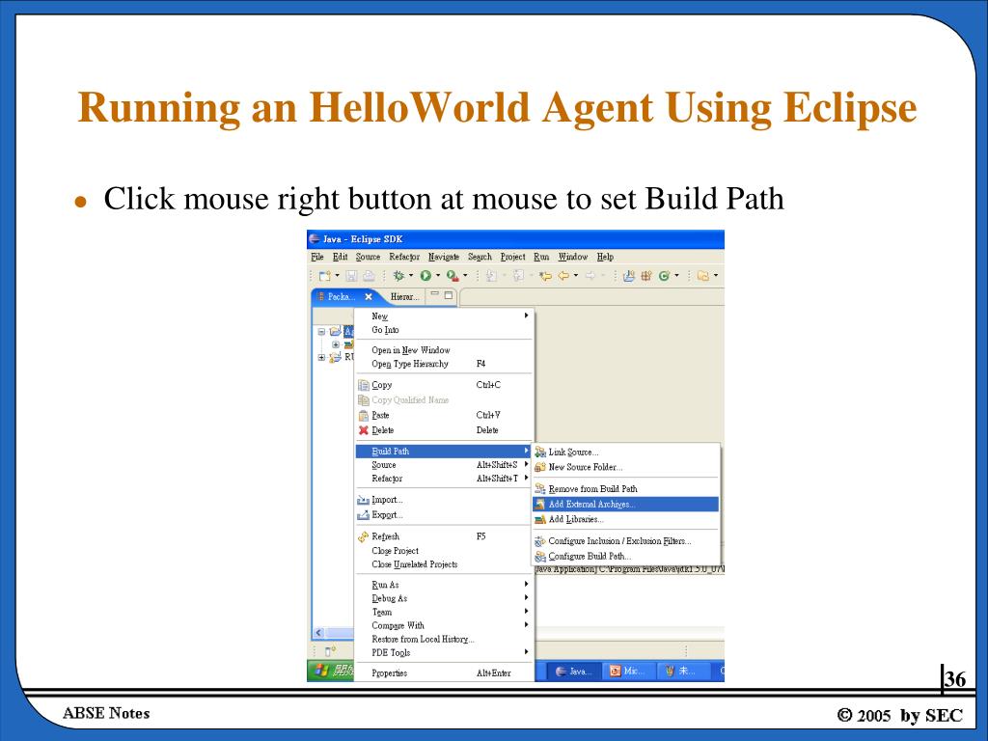Expand the PDE Tools submenu
This screenshot has width=988, height=741.
coord(444,652)
